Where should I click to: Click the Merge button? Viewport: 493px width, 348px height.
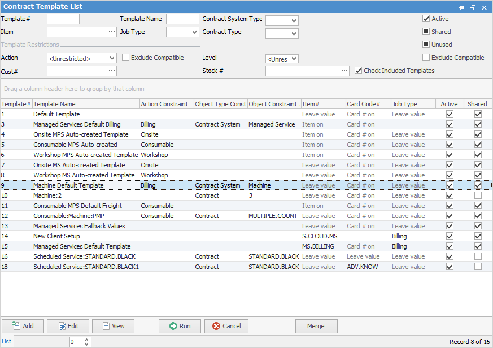pos(316,326)
